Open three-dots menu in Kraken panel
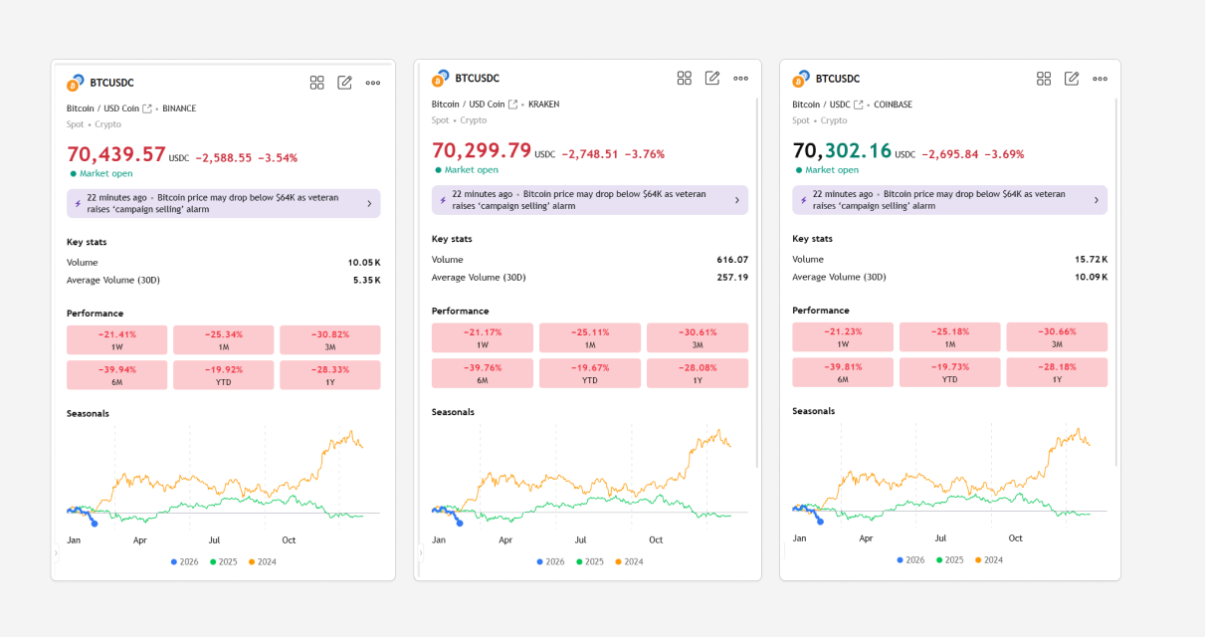Viewport: 1205px width, 637px height. (x=740, y=78)
